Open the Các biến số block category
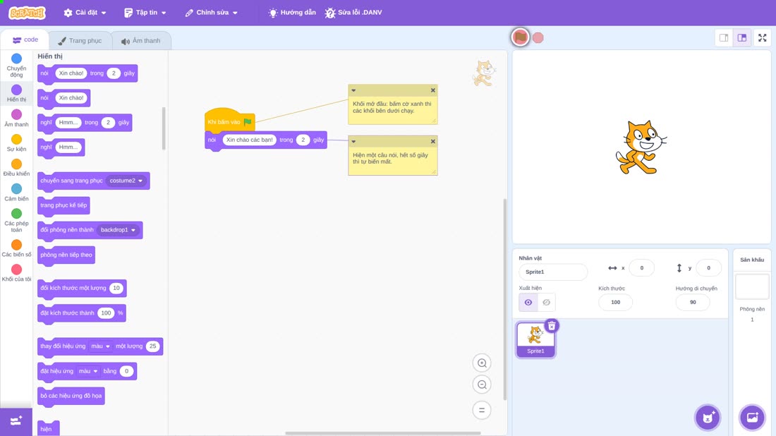 (16, 248)
